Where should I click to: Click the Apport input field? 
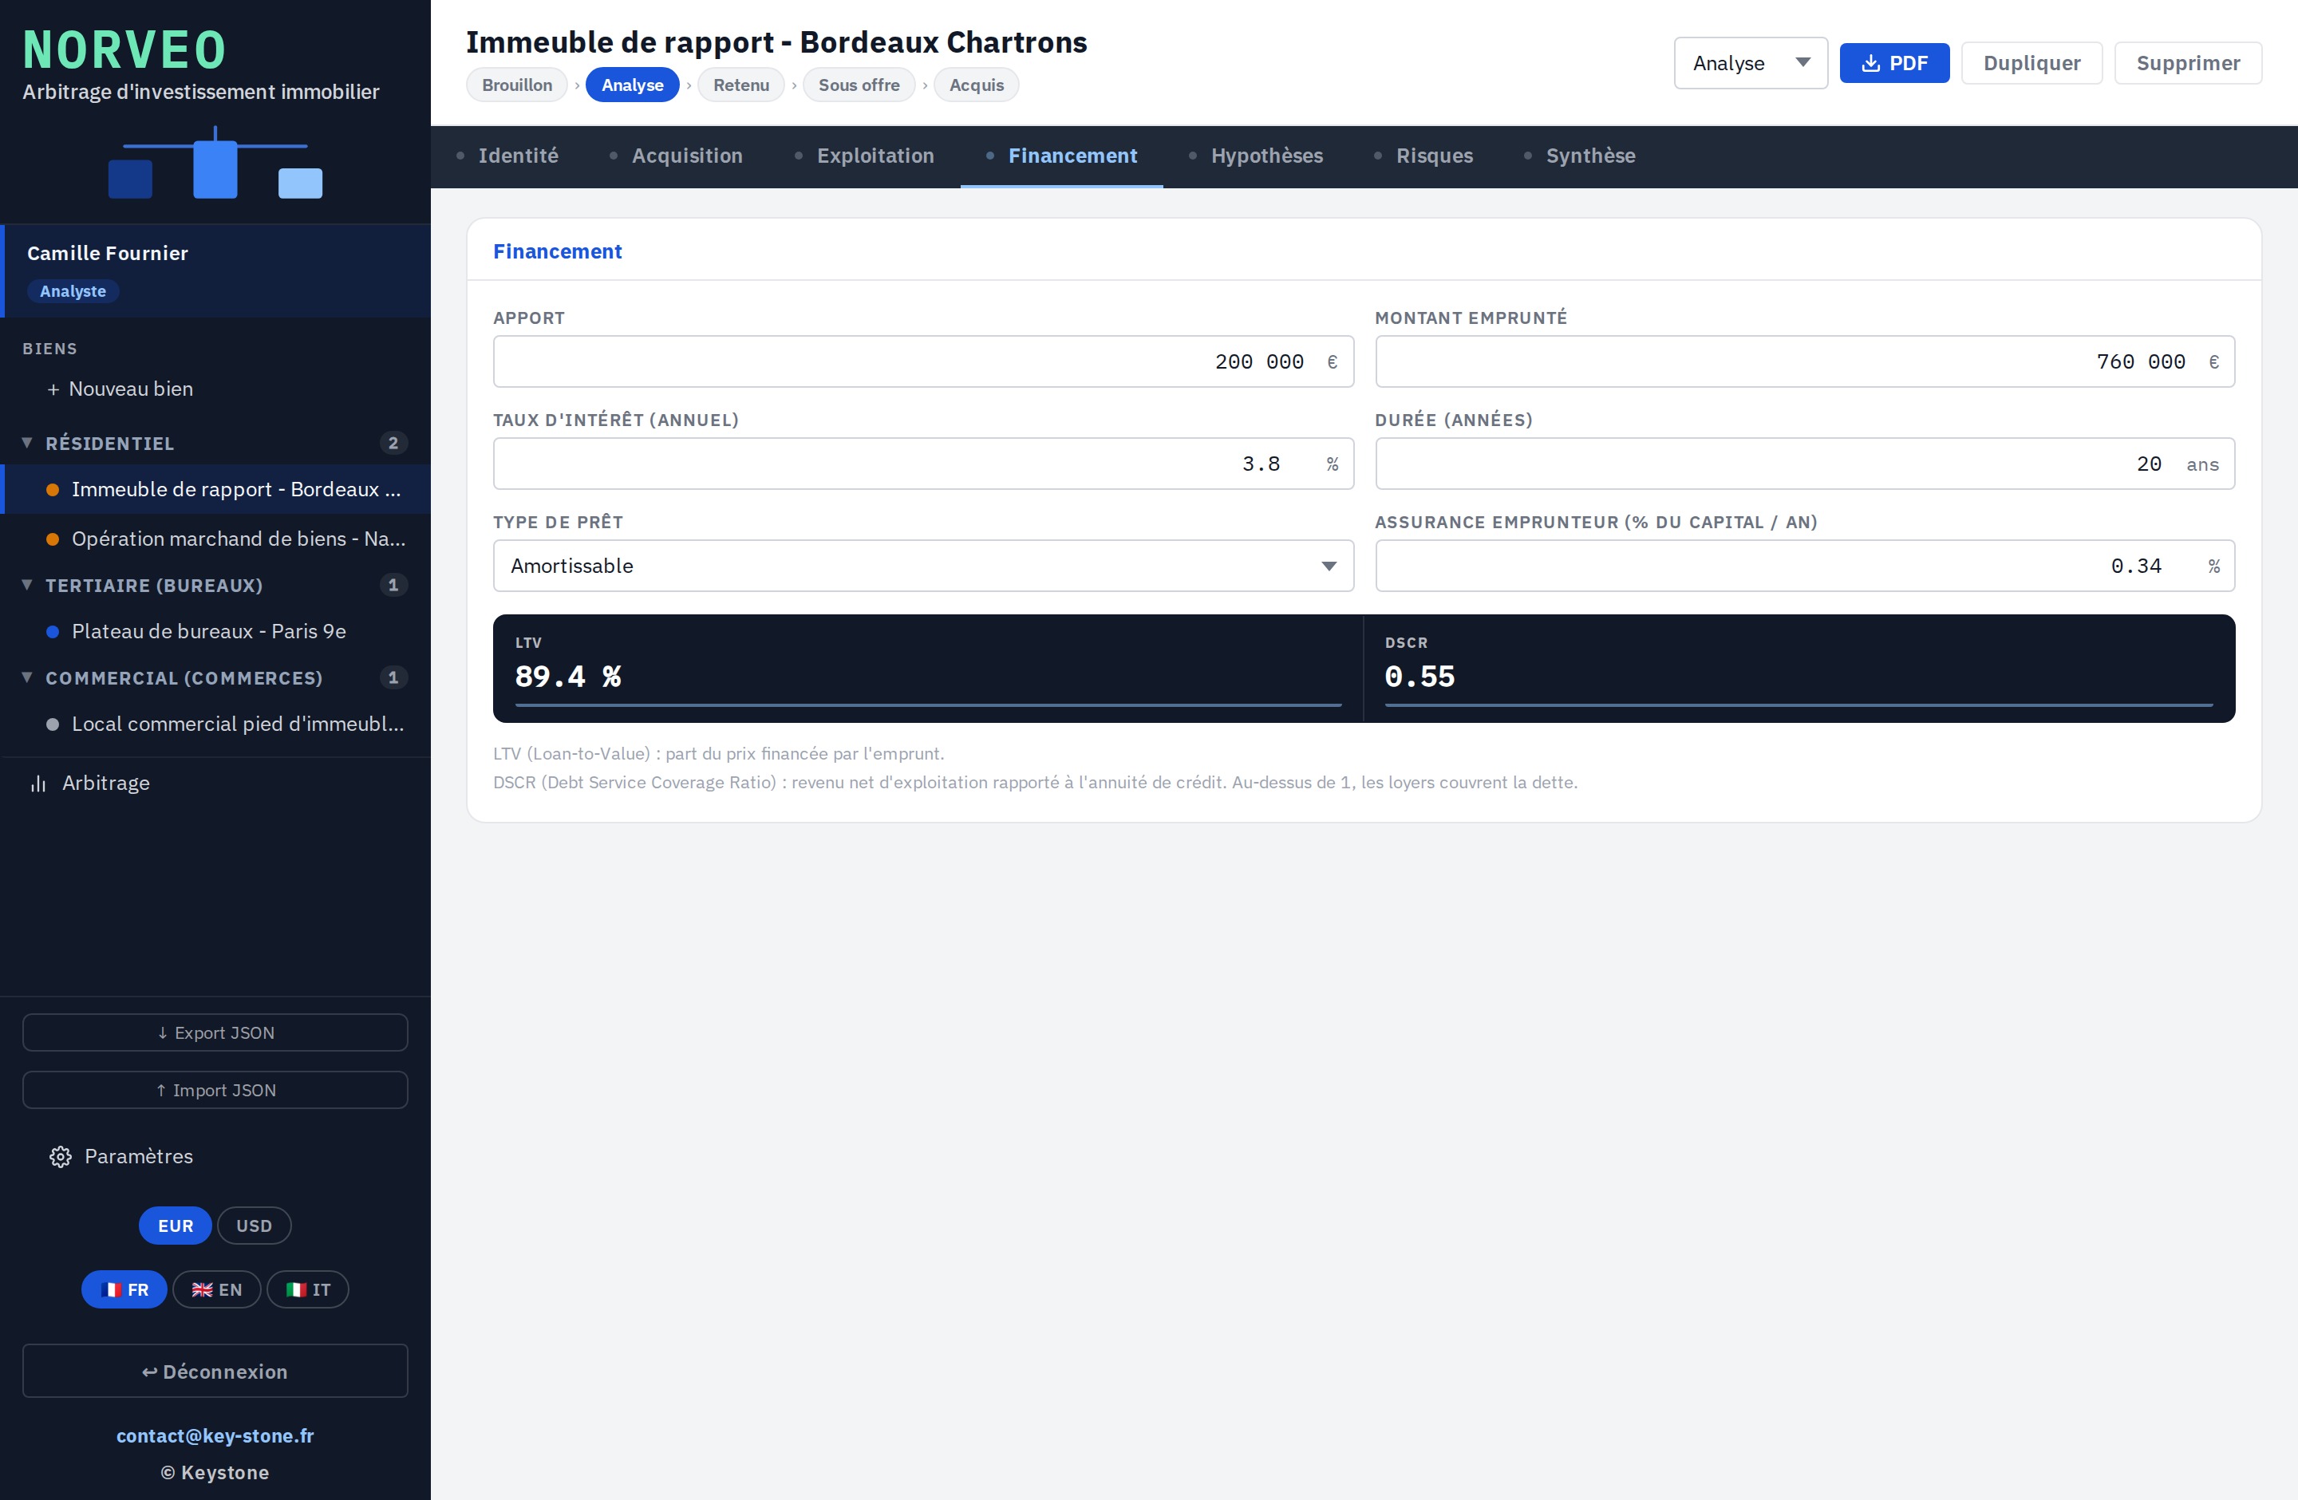click(923, 361)
